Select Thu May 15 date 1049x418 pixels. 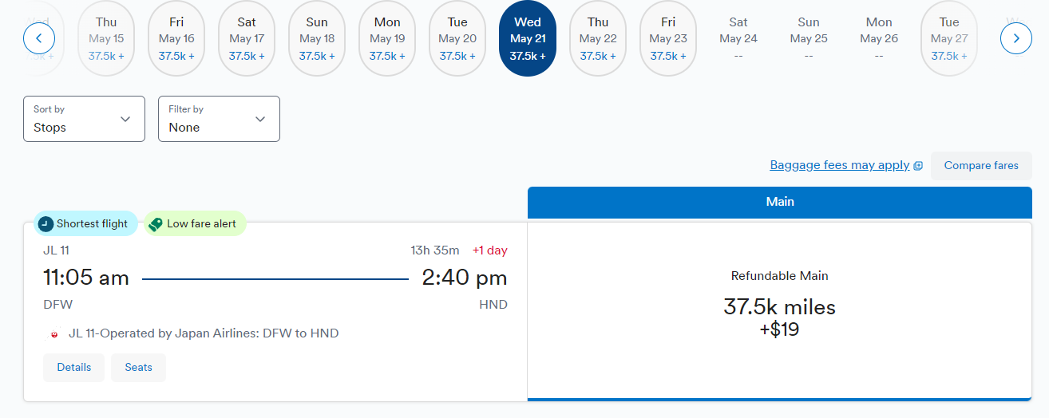[x=106, y=38]
